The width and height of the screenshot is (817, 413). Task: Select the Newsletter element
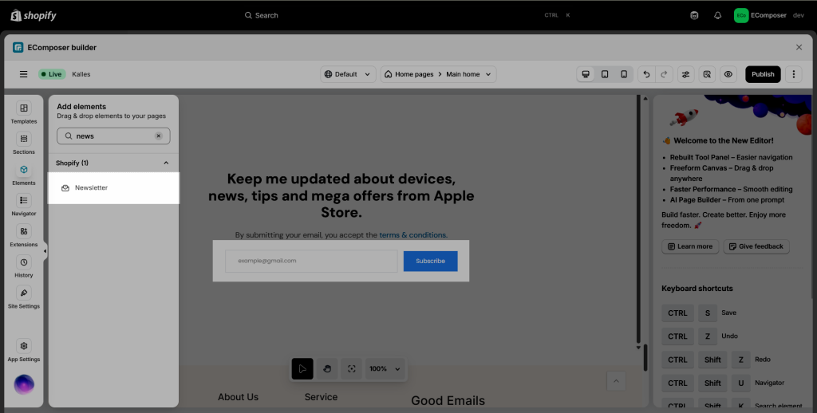(90, 188)
